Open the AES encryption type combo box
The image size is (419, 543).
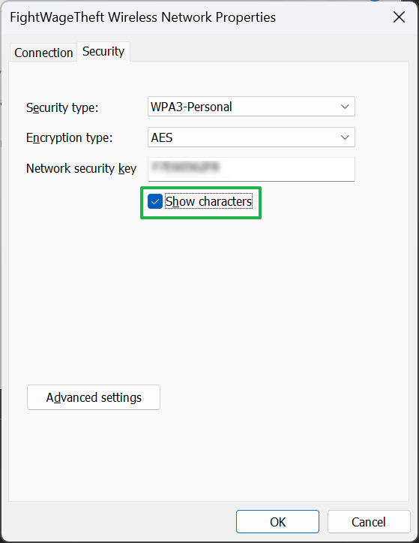point(251,137)
